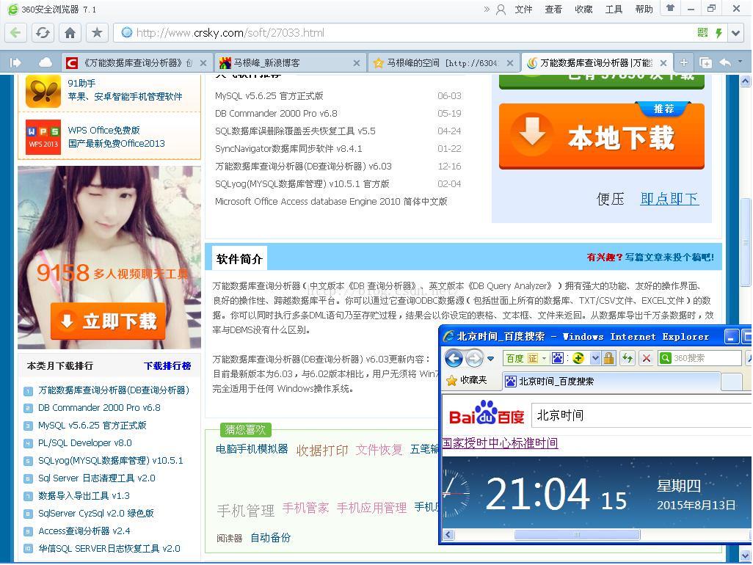The height and width of the screenshot is (565, 753).
Task: Go back in 360 browser
Action: (x=15, y=32)
